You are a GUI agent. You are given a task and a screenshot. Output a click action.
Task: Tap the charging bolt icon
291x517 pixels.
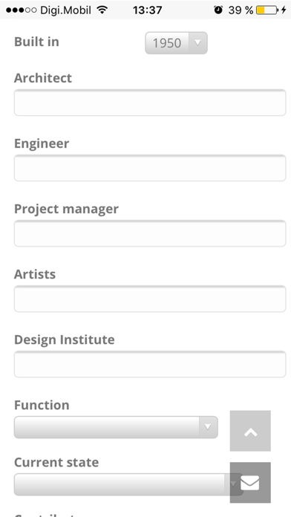coord(284,10)
